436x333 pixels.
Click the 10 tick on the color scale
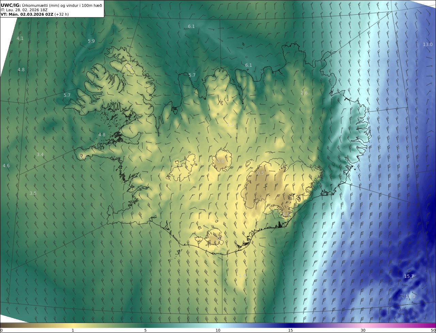[x=218, y=330]
